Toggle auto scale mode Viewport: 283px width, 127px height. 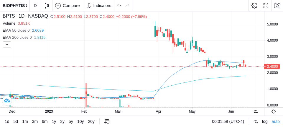(276, 122)
